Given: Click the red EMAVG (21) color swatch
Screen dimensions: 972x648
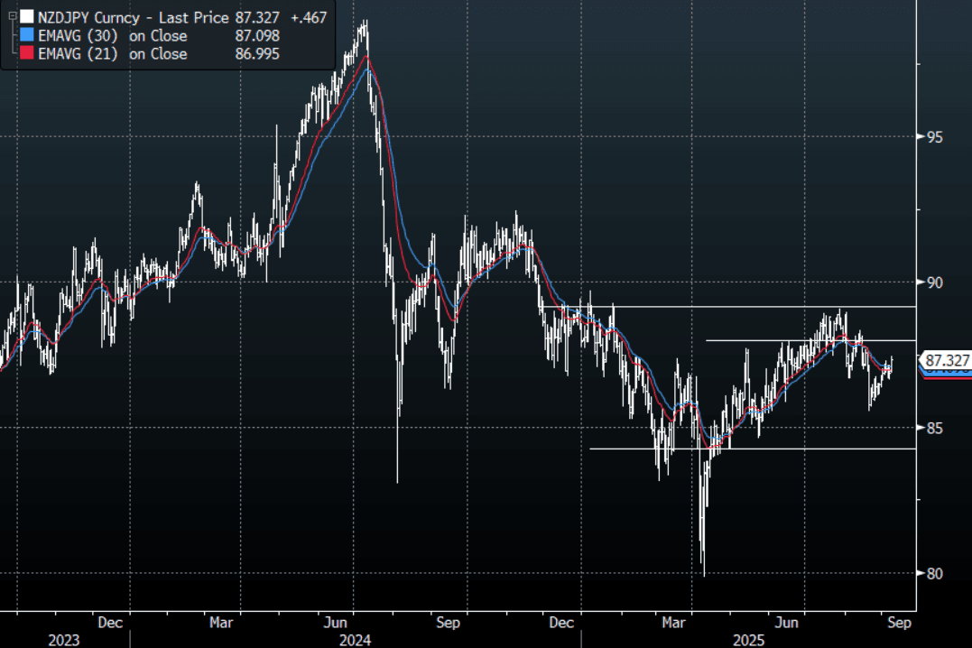Looking at the screenshot, I should (x=27, y=54).
